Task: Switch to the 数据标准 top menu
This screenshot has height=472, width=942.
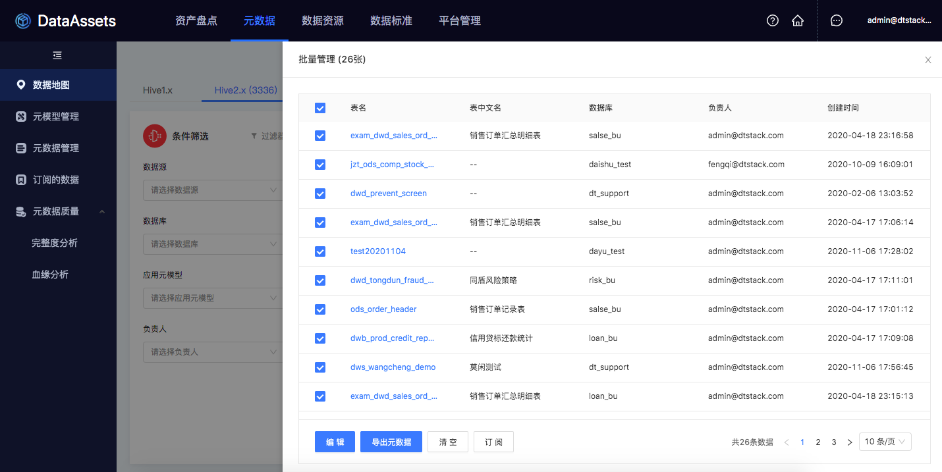Action: point(391,20)
